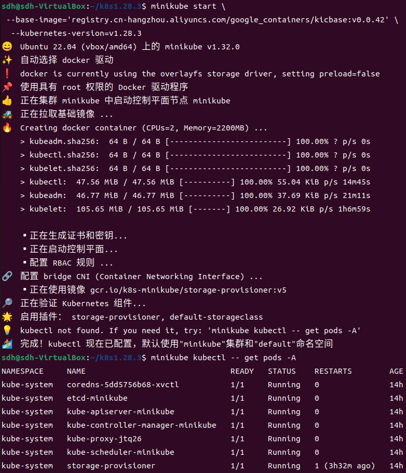Click the surfer emoji before completion message

point(7,344)
